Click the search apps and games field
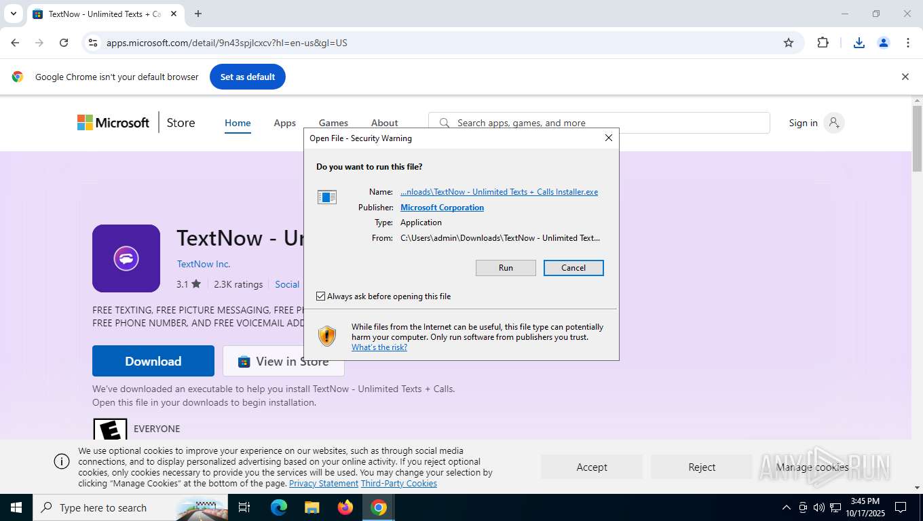923x521 pixels. (599, 123)
